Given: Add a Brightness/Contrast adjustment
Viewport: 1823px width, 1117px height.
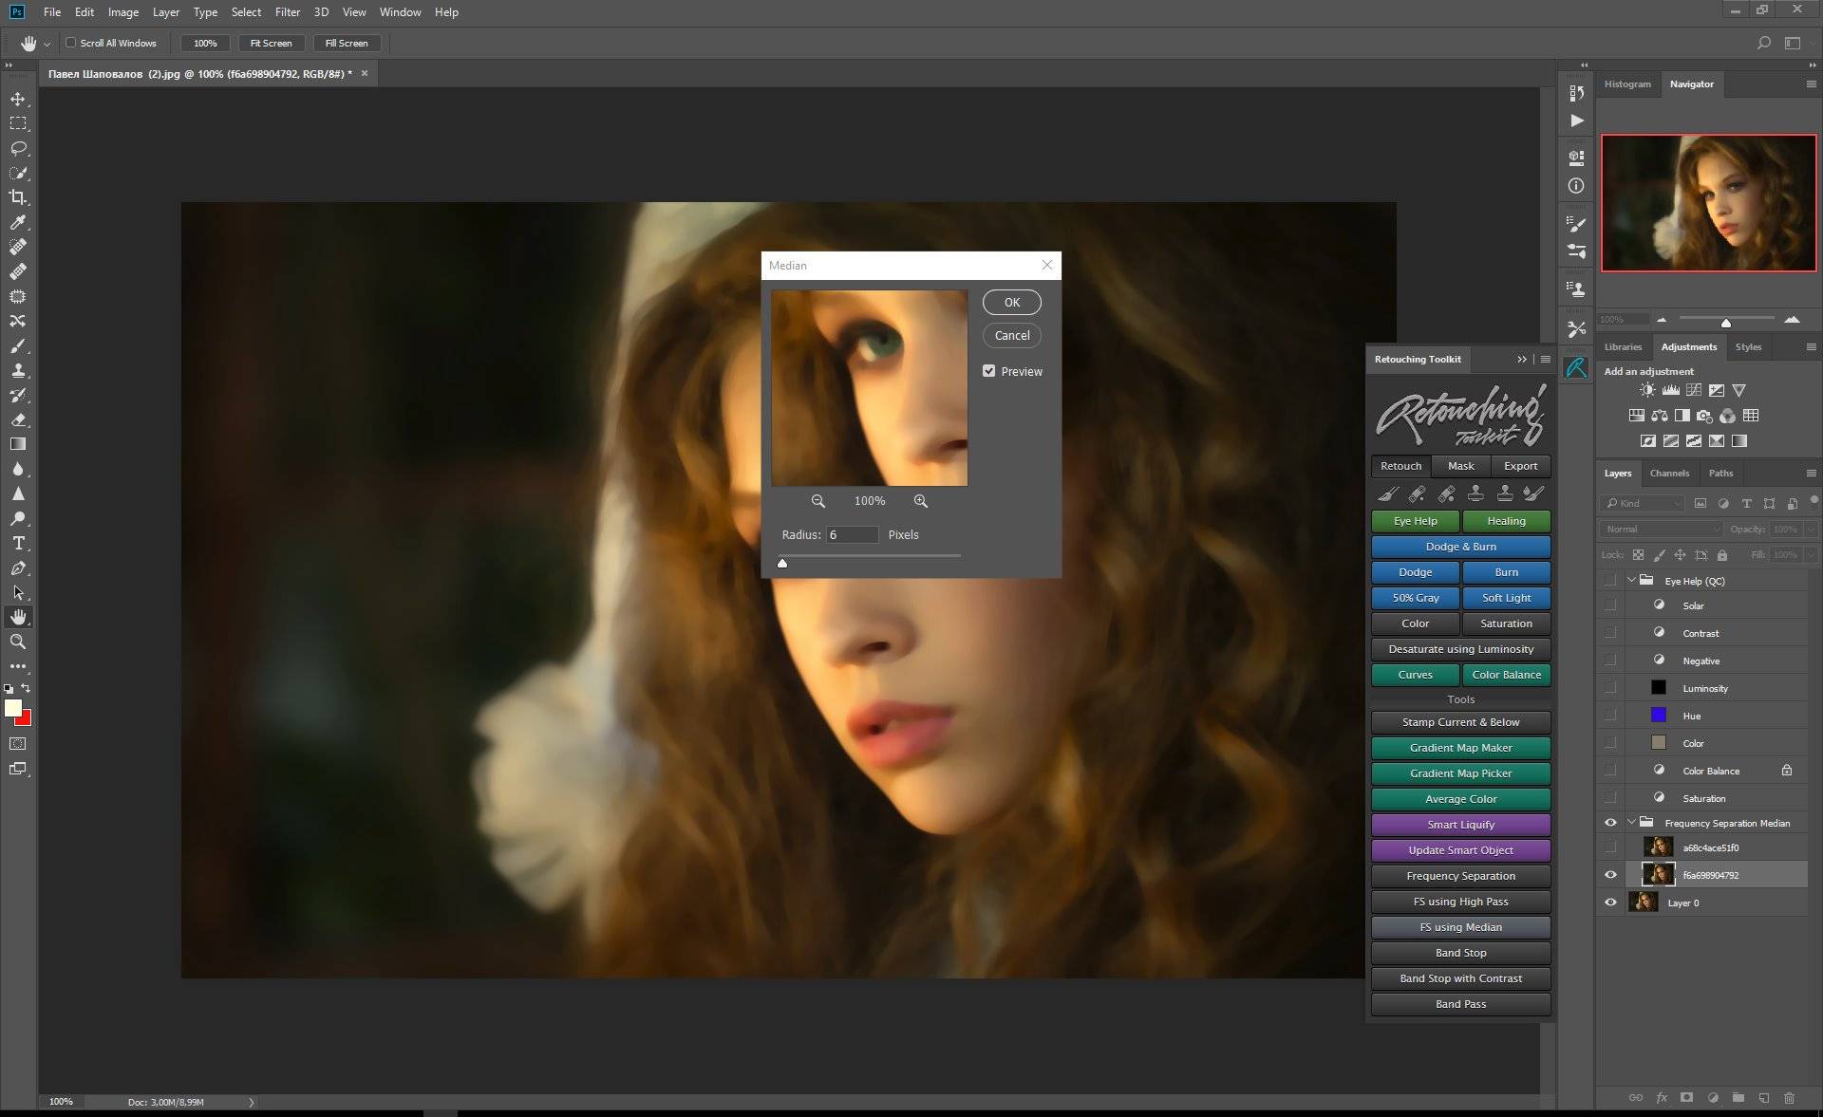Looking at the screenshot, I should 1647,390.
